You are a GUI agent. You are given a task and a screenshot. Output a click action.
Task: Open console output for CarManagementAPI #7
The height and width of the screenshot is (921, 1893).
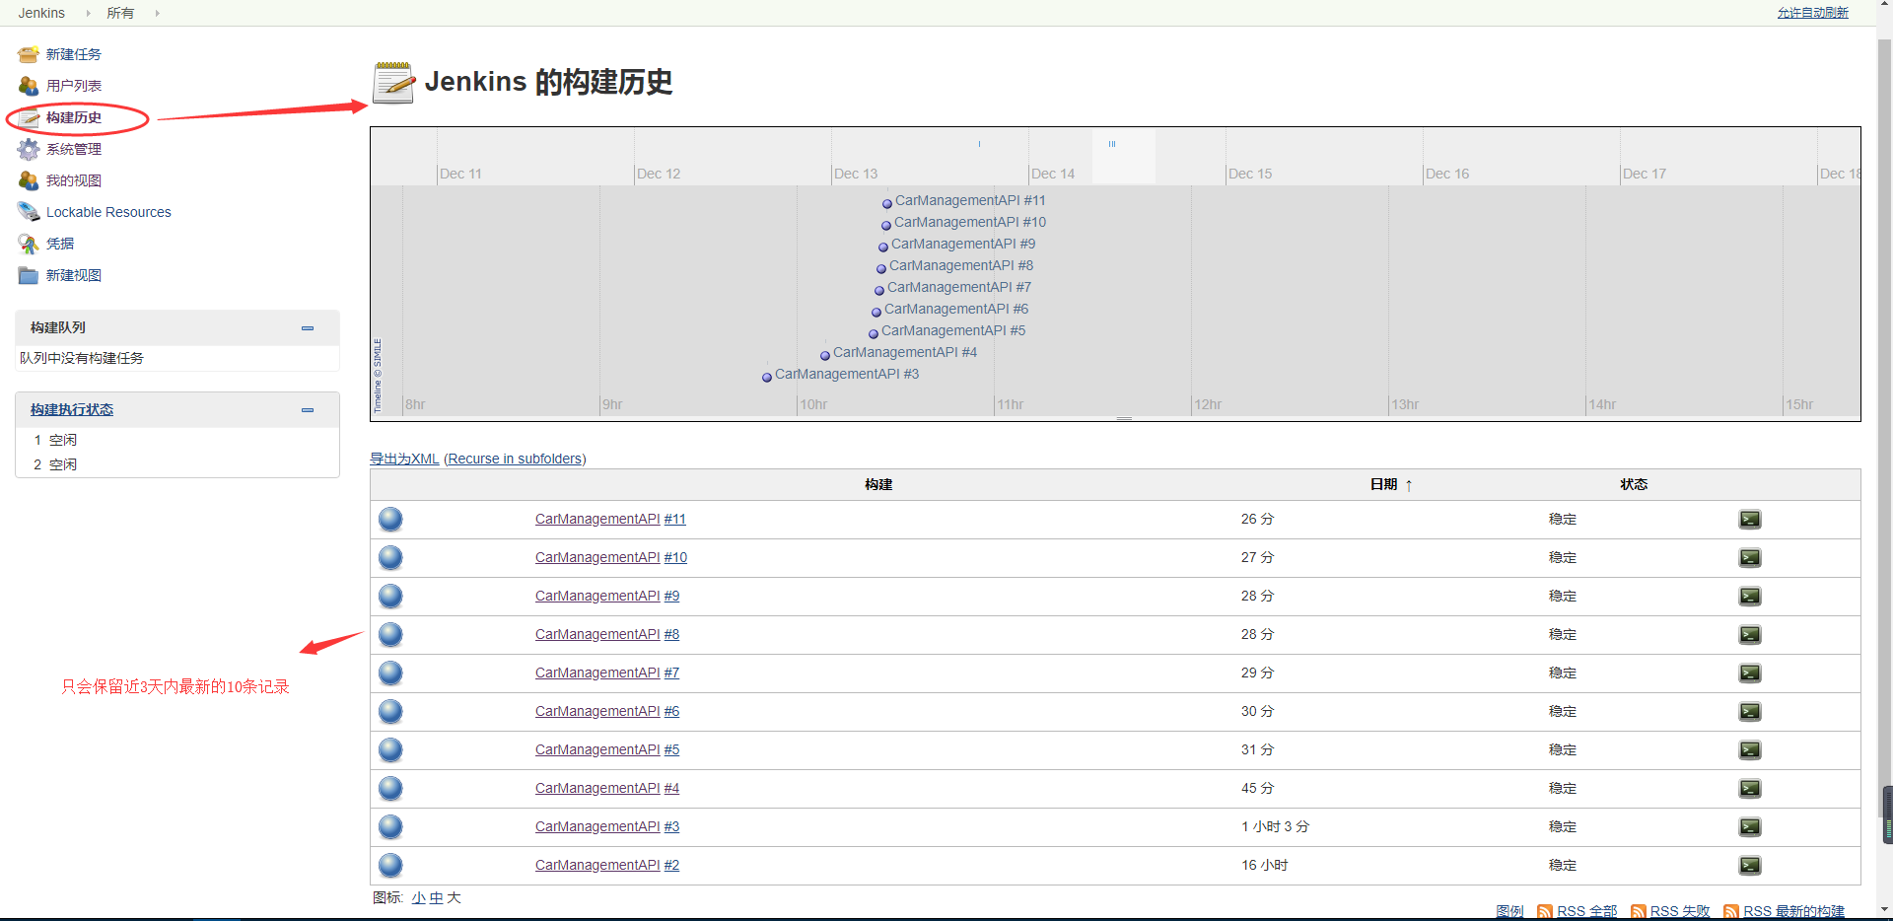1750,673
